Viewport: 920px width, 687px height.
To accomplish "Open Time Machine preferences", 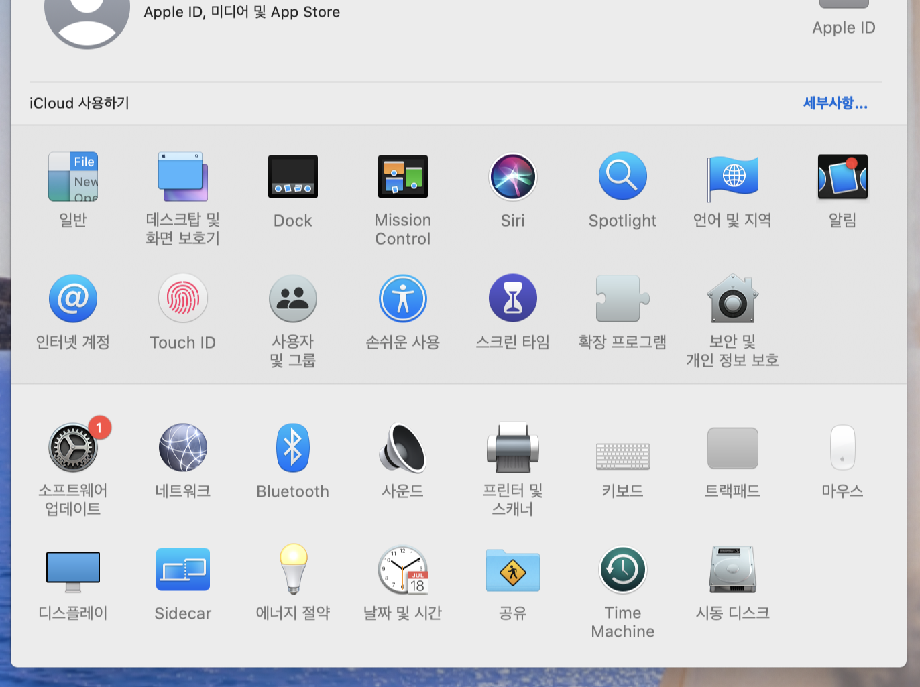I will click(623, 570).
